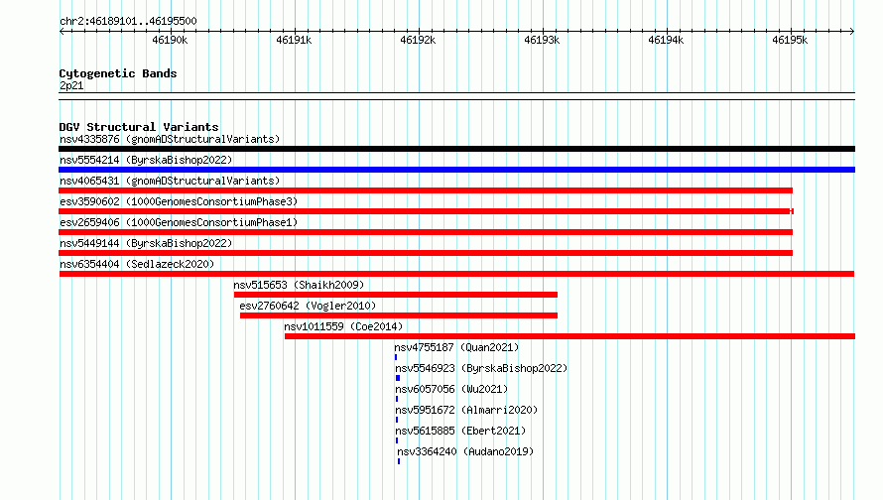Click the Cytogenetic Bands track title
The width and height of the screenshot is (883, 500).
[x=118, y=73]
